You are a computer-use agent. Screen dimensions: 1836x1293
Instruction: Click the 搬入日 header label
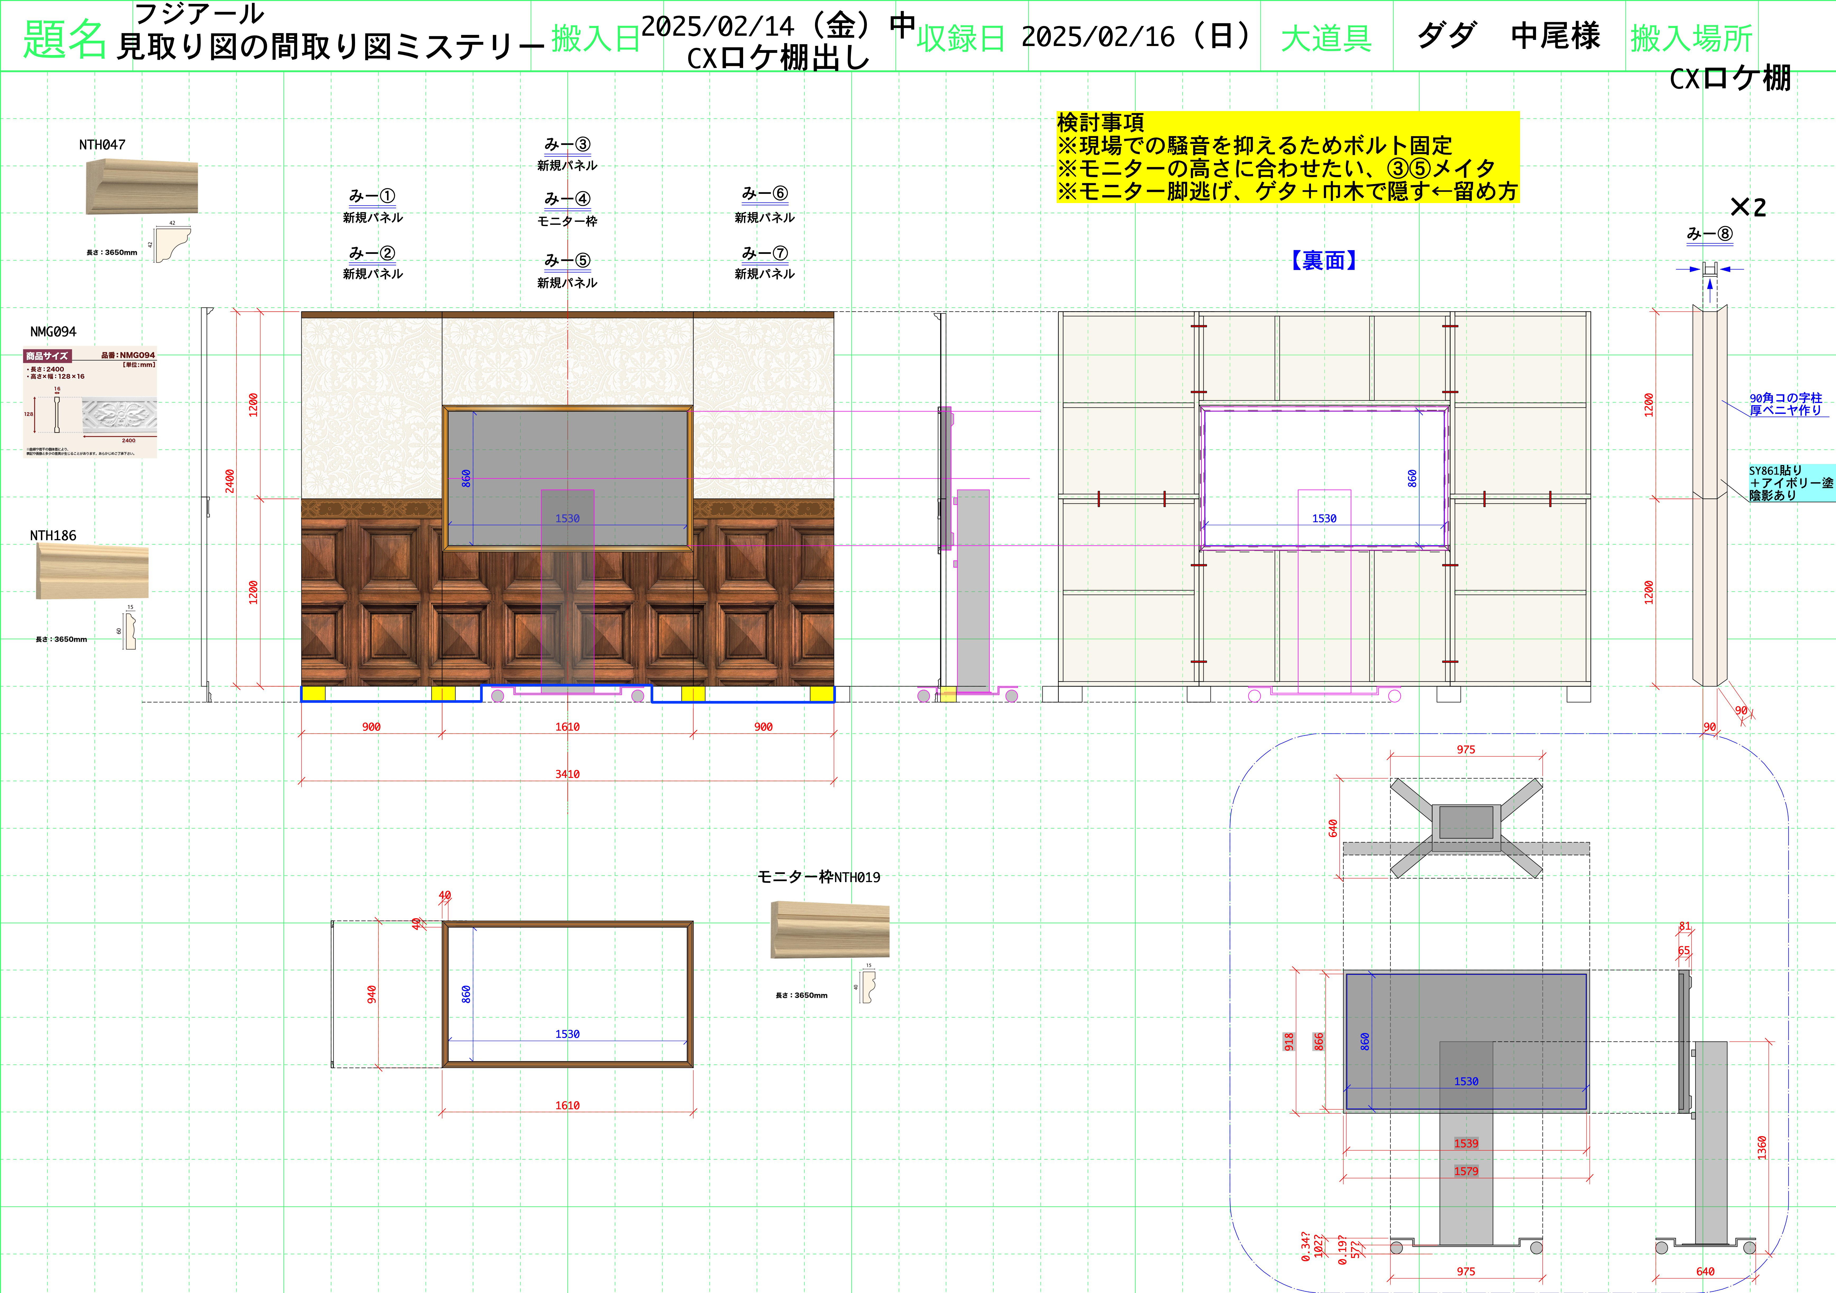tap(597, 38)
